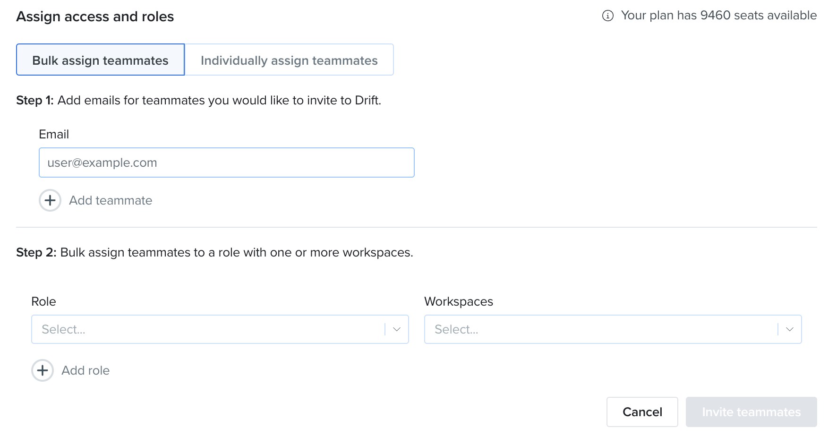Open the Workspaces select dropdown
The image size is (837, 445).
coord(613,329)
